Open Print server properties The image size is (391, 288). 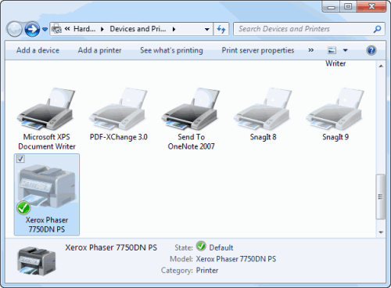[x=258, y=50]
